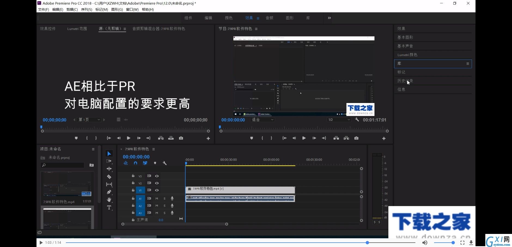Open timeline display settings wrench

pos(164,163)
